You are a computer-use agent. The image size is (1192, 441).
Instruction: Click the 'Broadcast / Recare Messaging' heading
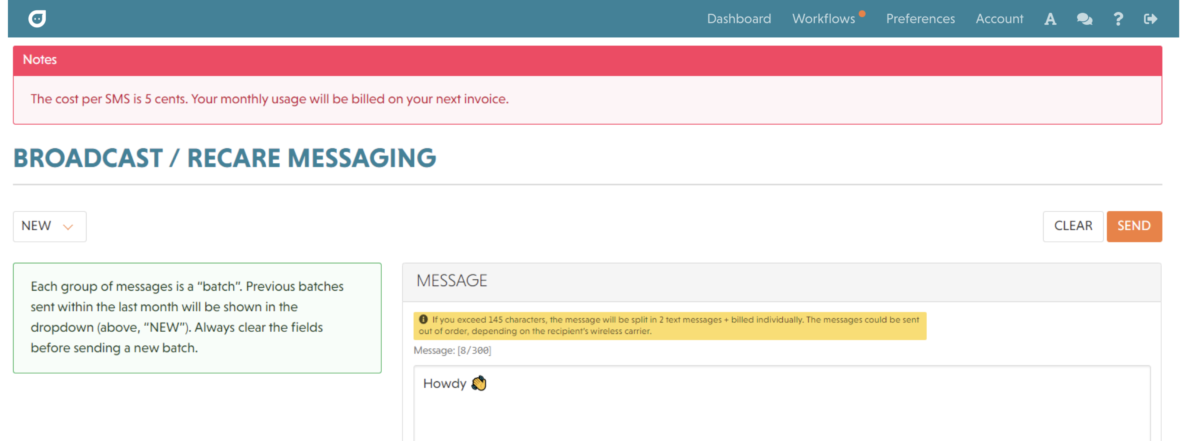[x=224, y=158]
